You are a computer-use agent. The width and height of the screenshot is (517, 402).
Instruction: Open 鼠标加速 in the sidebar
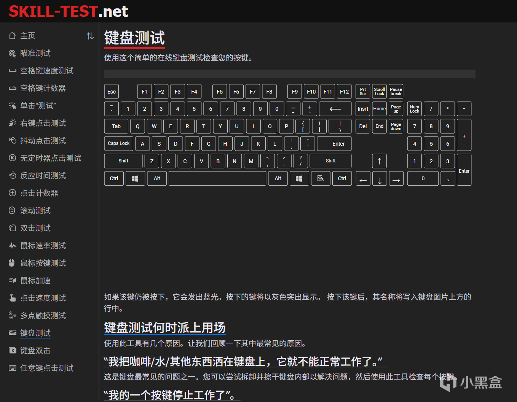tap(35, 281)
